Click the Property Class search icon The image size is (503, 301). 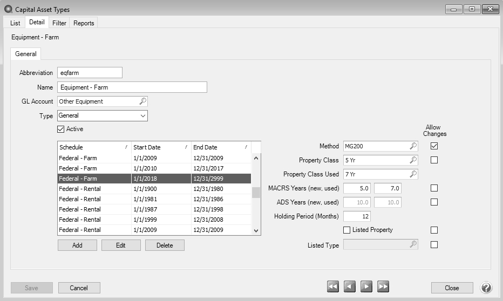tap(413, 160)
